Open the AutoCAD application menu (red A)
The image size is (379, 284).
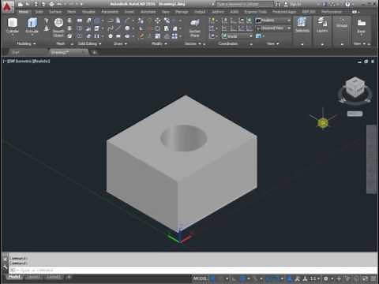click(7, 6)
